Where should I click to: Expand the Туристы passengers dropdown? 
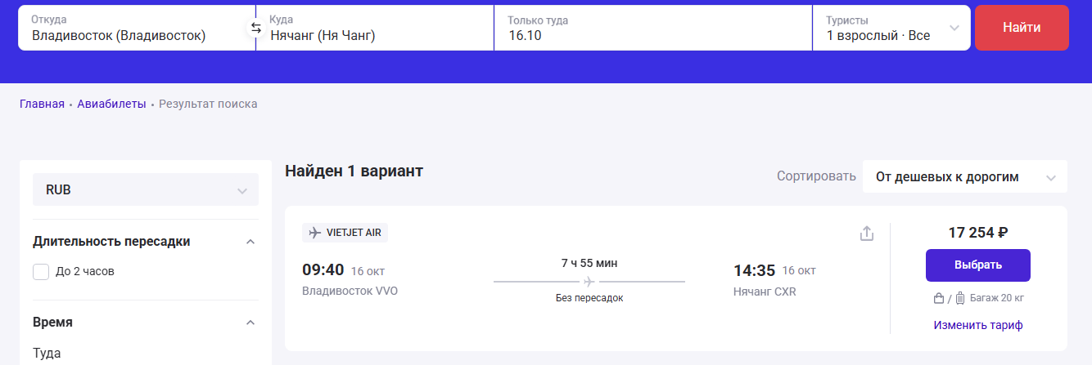pos(891,28)
